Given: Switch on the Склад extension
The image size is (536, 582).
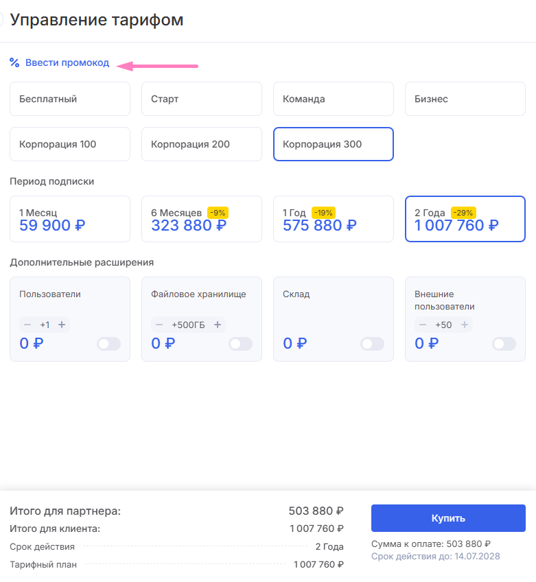Looking at the screenshot, I should point(372,344).
